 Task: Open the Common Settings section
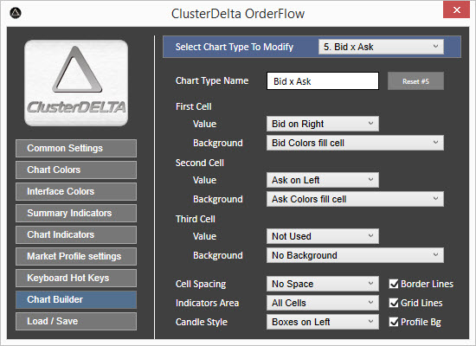pos(76,149)
